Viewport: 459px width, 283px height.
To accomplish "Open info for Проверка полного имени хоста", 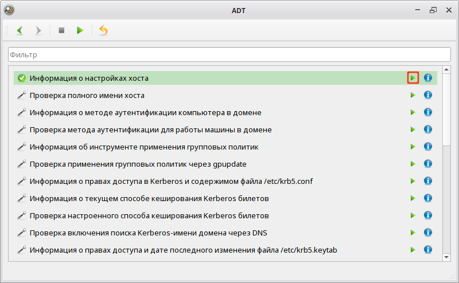I will point(428,95).
